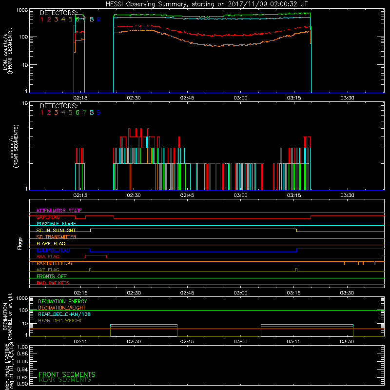Click the 100 tick on front segments axis
The width and height of the screenshot is (390, 390).
point(23,37)
